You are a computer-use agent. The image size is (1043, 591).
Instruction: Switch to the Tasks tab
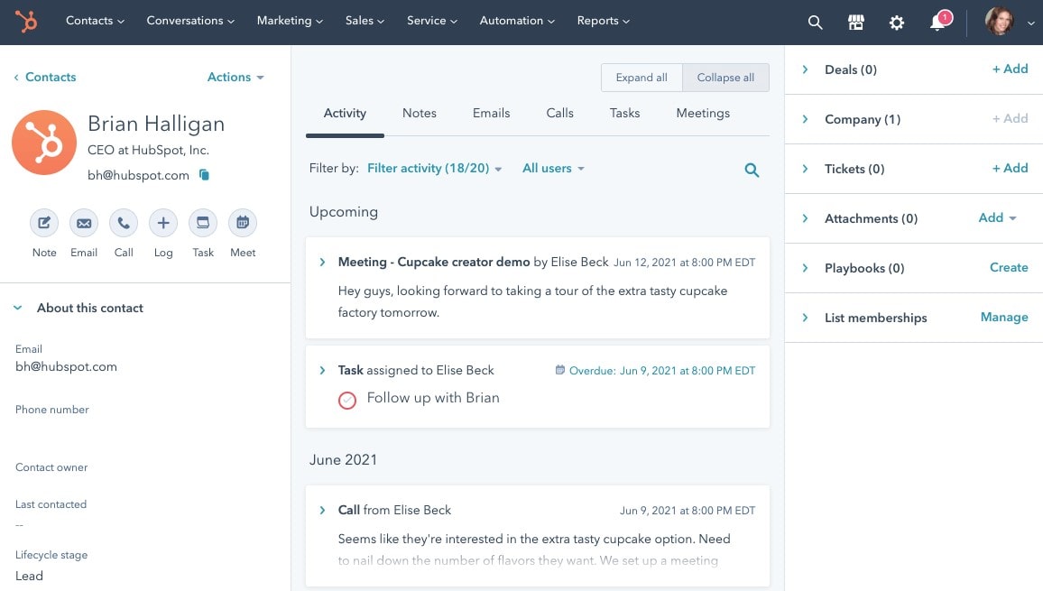click(x=624, y=113)
